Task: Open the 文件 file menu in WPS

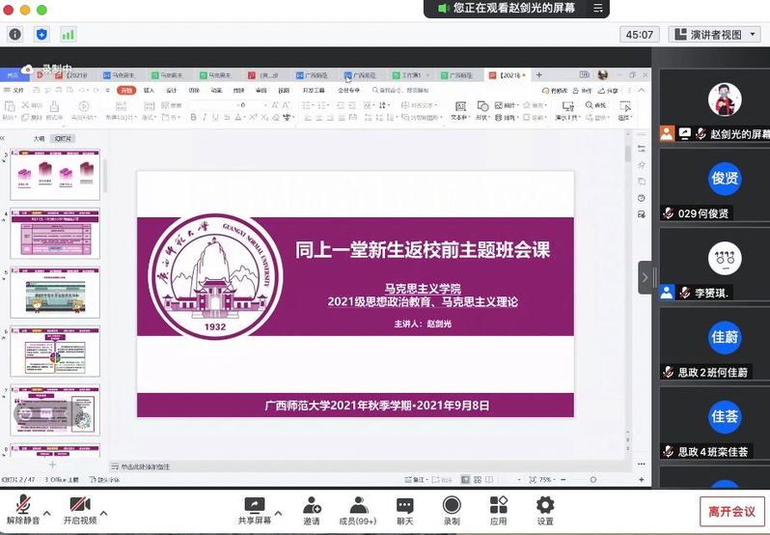Action: 14,91
